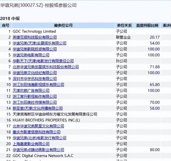Open 华影天下(天津)电影发行有限责任公司 link

tap(43, 61)
